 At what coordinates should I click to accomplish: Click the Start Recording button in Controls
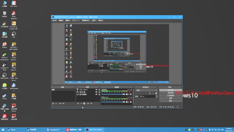click(171, 93)
